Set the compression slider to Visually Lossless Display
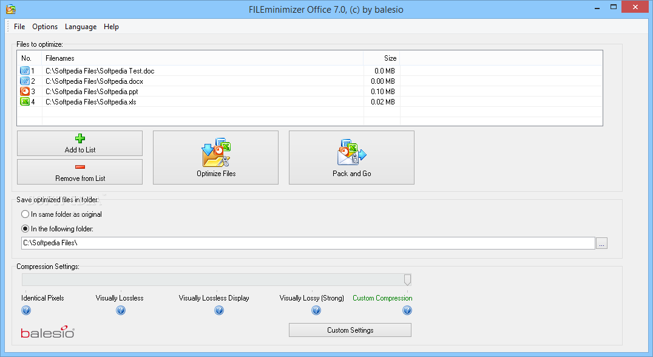 [216, 280]
